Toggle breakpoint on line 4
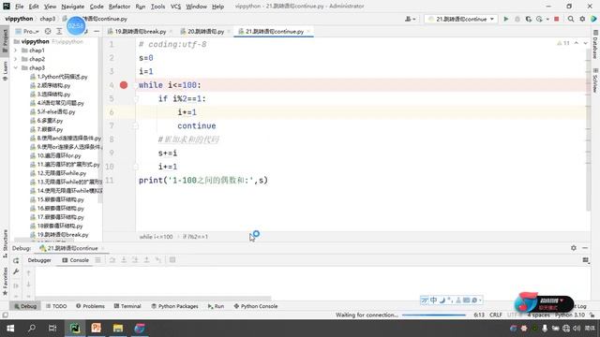Viewport: 600px width, 337px height. [x=124, y=85]
